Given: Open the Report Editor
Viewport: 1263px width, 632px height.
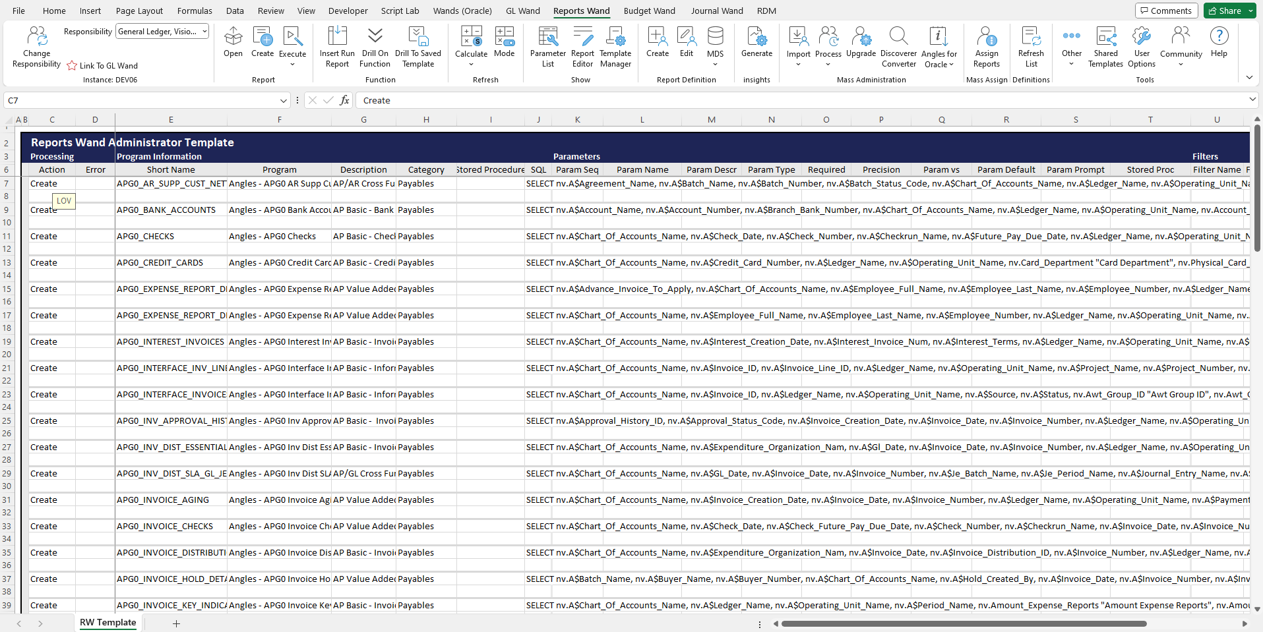Looking at the screenshot, I should tap(582, 46).
